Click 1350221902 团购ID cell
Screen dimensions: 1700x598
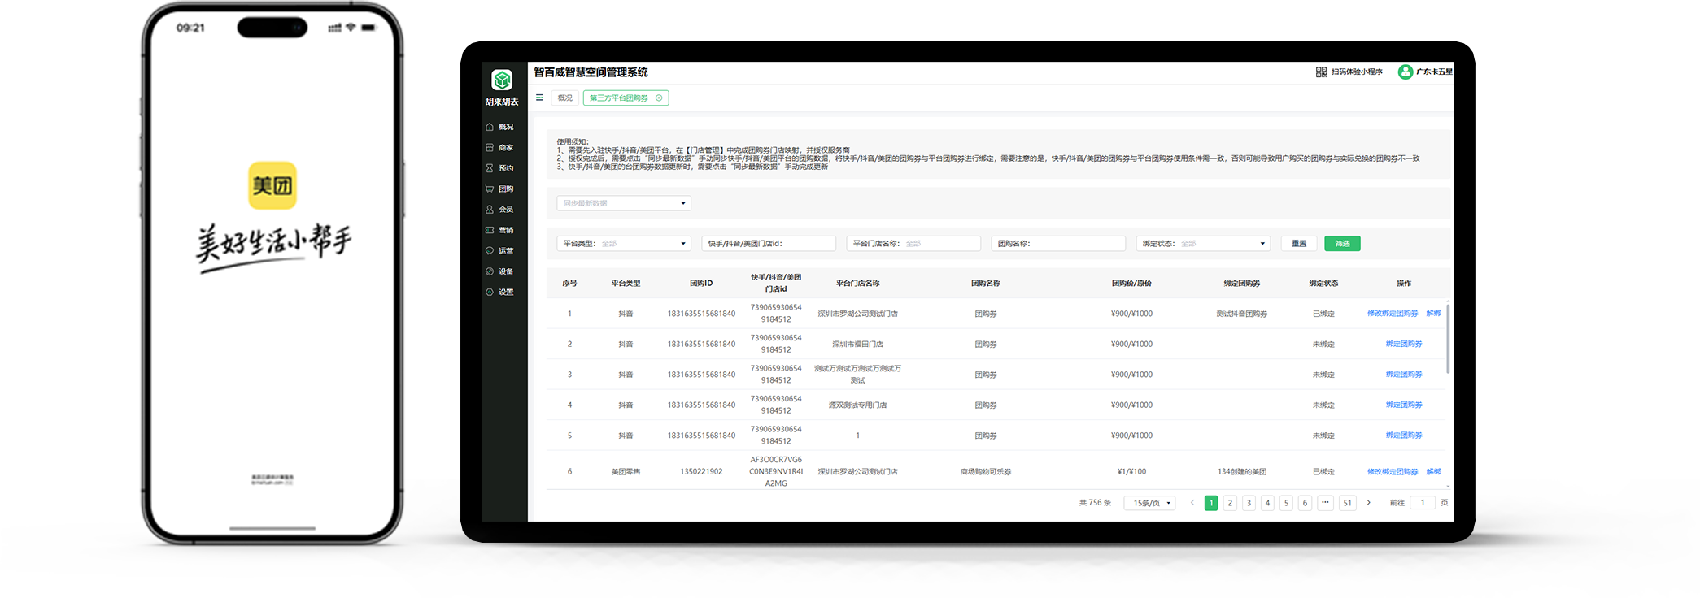(701, 472)
